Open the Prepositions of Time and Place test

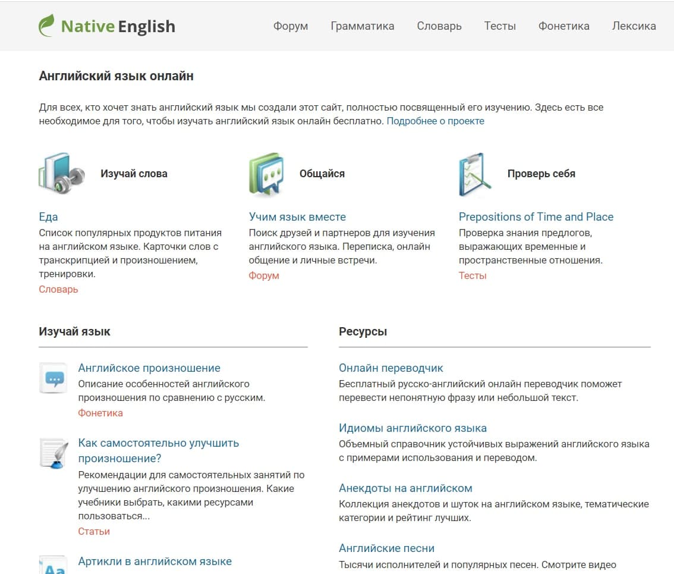536,217
